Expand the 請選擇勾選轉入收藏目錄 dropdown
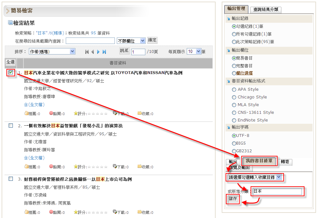 click(254, 177)
